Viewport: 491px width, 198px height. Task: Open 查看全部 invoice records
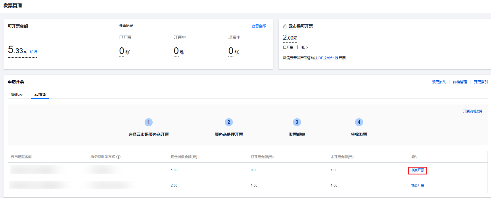259,26
